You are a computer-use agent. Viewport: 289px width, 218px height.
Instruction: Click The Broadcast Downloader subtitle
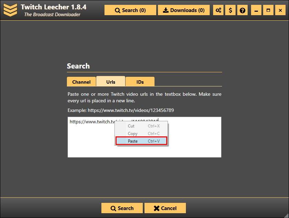click(x=52, y=14)
